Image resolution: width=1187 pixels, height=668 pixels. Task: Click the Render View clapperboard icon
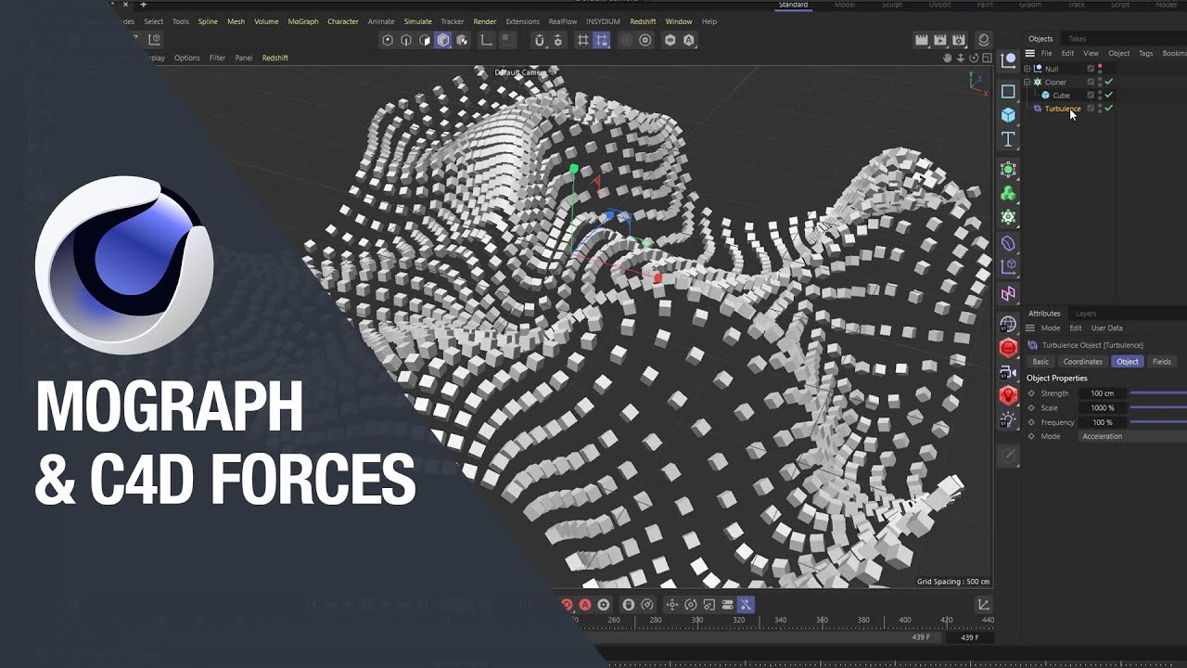point(922,40)
